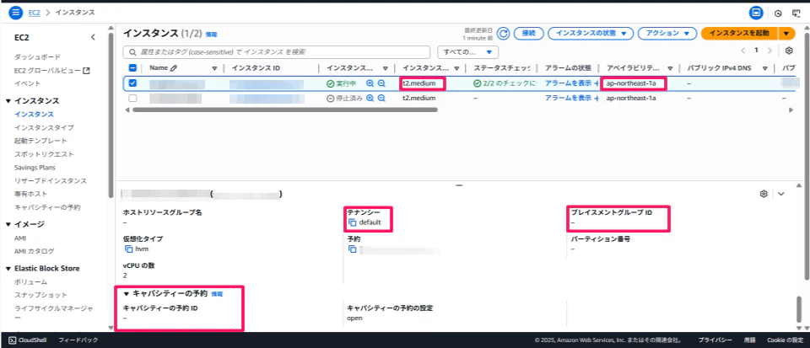Click zoom-in icon on stopped instance row
Screen dimensions: 810x348
[x=370, y=98]
